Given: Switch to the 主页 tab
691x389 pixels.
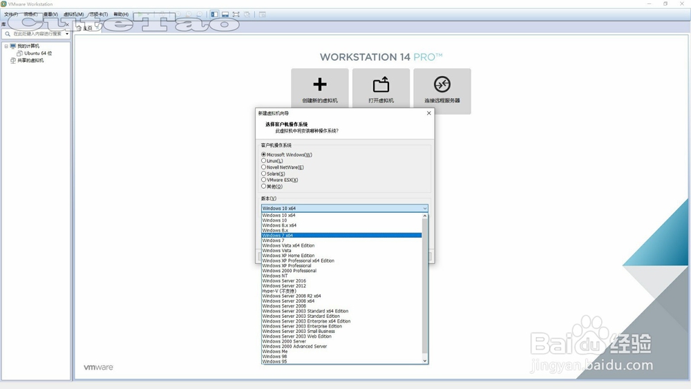Looking at the screenshot, I should 88,28.
